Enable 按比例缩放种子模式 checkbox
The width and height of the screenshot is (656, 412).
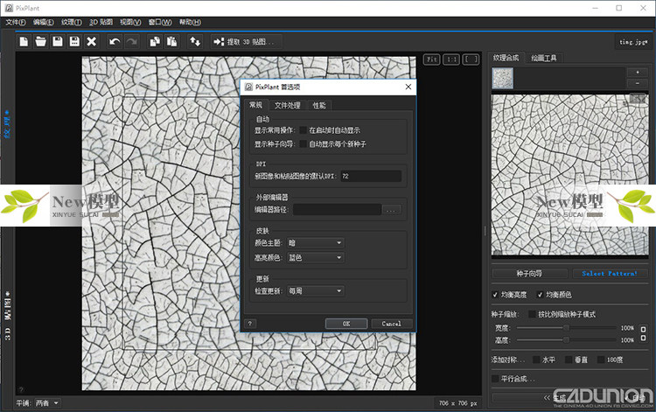(x=532, y=314)
